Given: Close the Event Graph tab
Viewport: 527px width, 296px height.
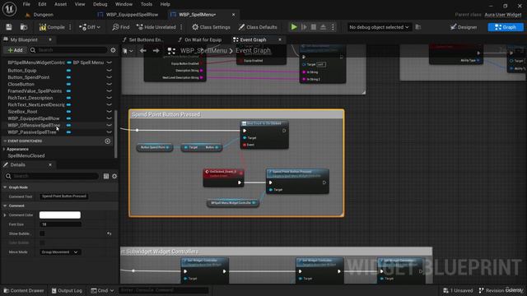Looking at the screenshot, I should pos(280,39).
